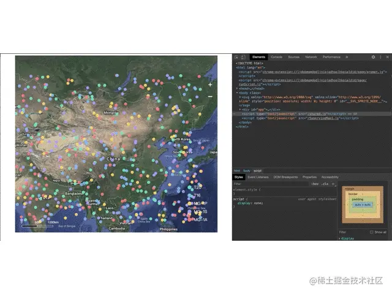Switch to the Console tab
392x294 pixels.
tap(276, 57)
